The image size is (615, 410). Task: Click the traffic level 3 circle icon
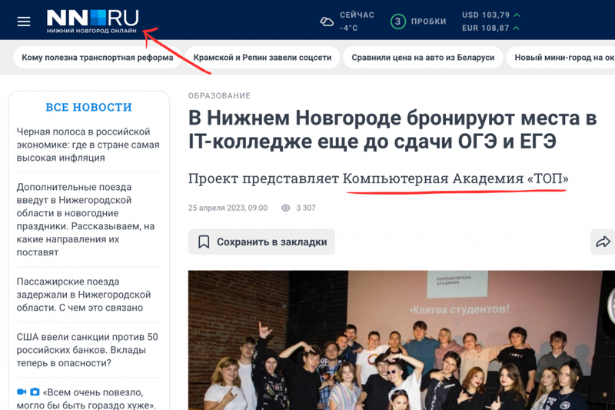397,22
